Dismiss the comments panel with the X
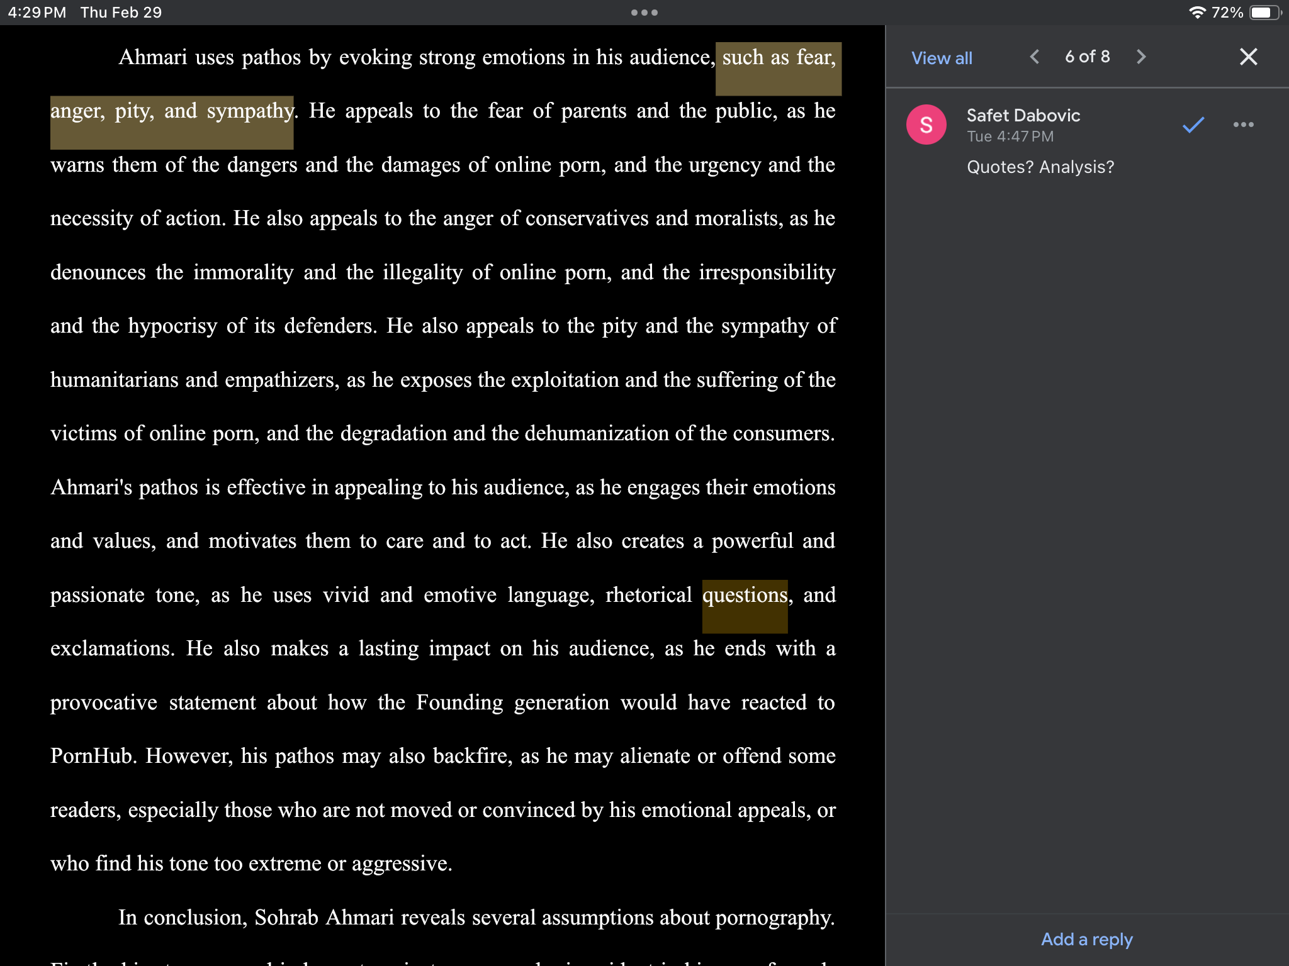This screenshot has height=966, width=1289. point(1249,57)
